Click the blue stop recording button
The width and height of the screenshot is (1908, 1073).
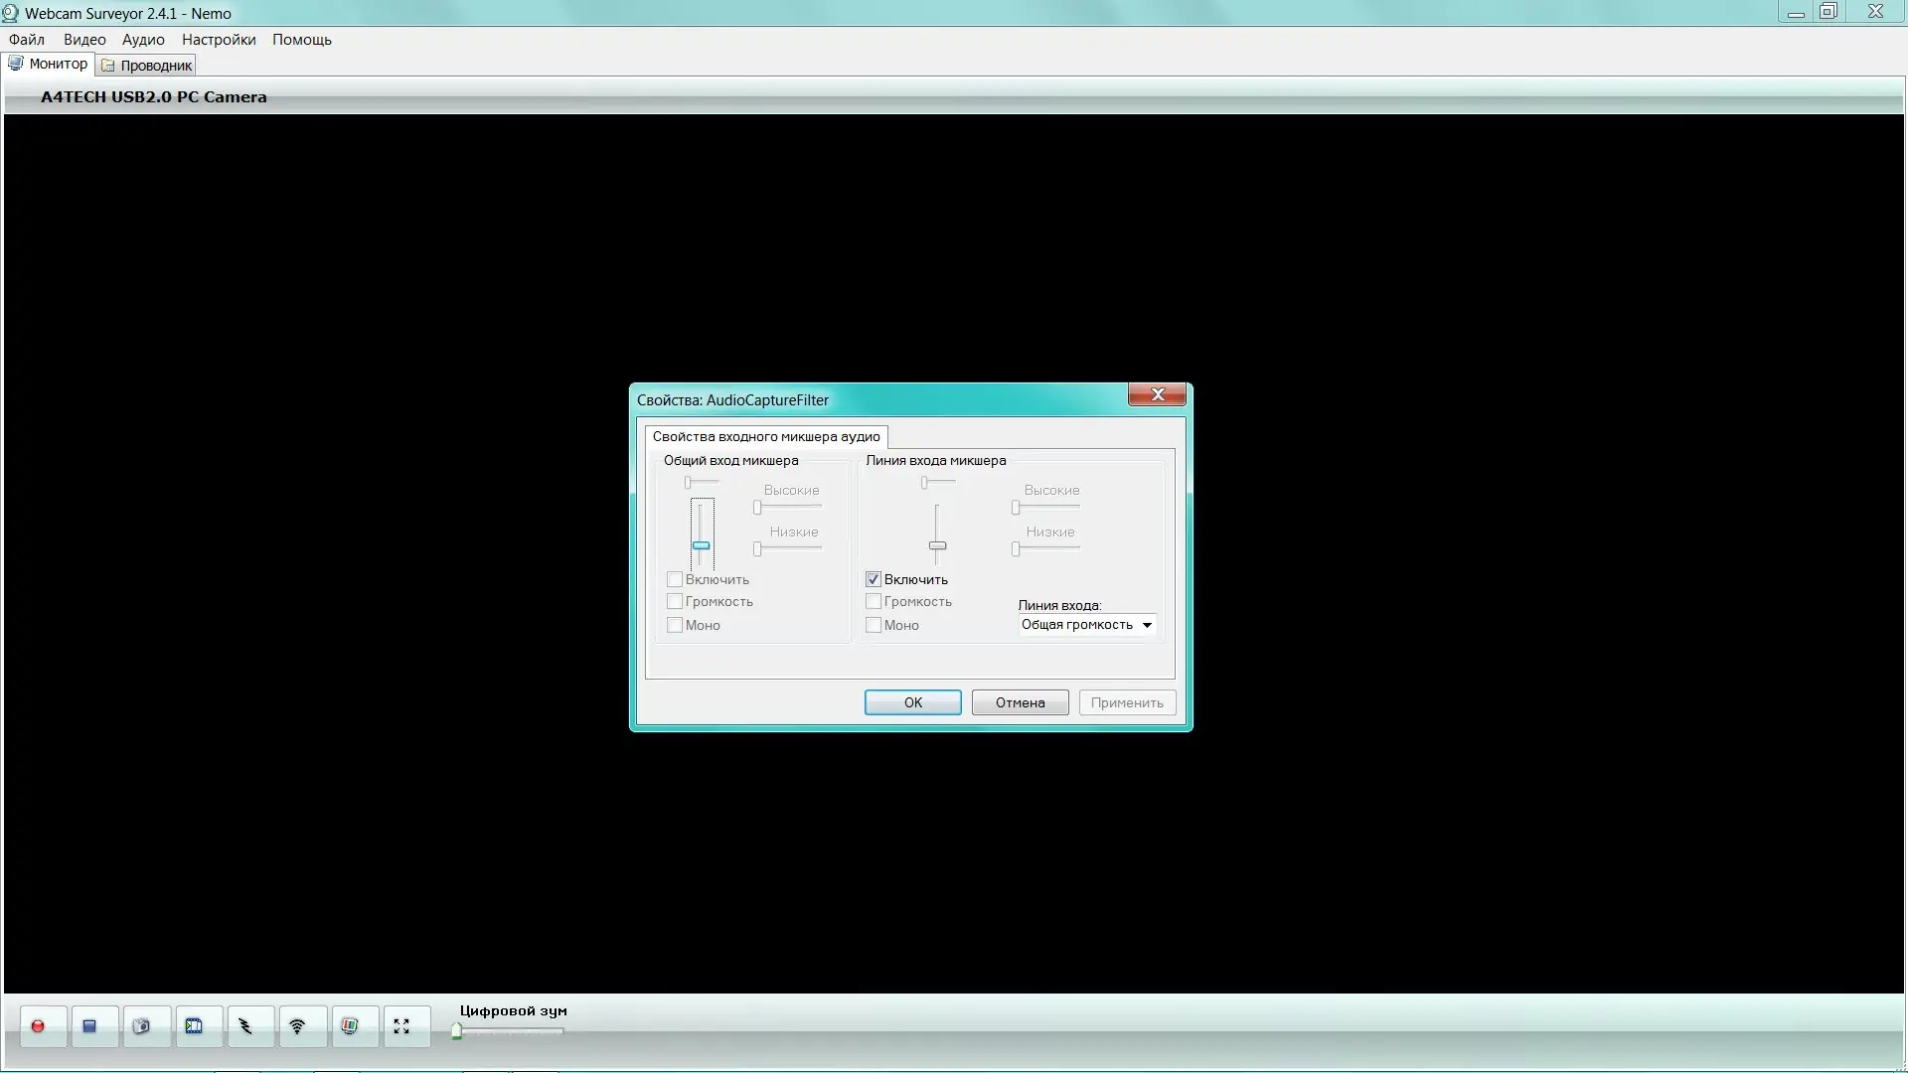click(89, 1026)
